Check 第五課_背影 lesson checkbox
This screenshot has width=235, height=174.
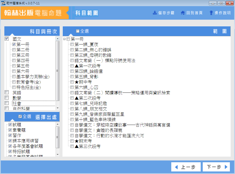click(72, 77)
